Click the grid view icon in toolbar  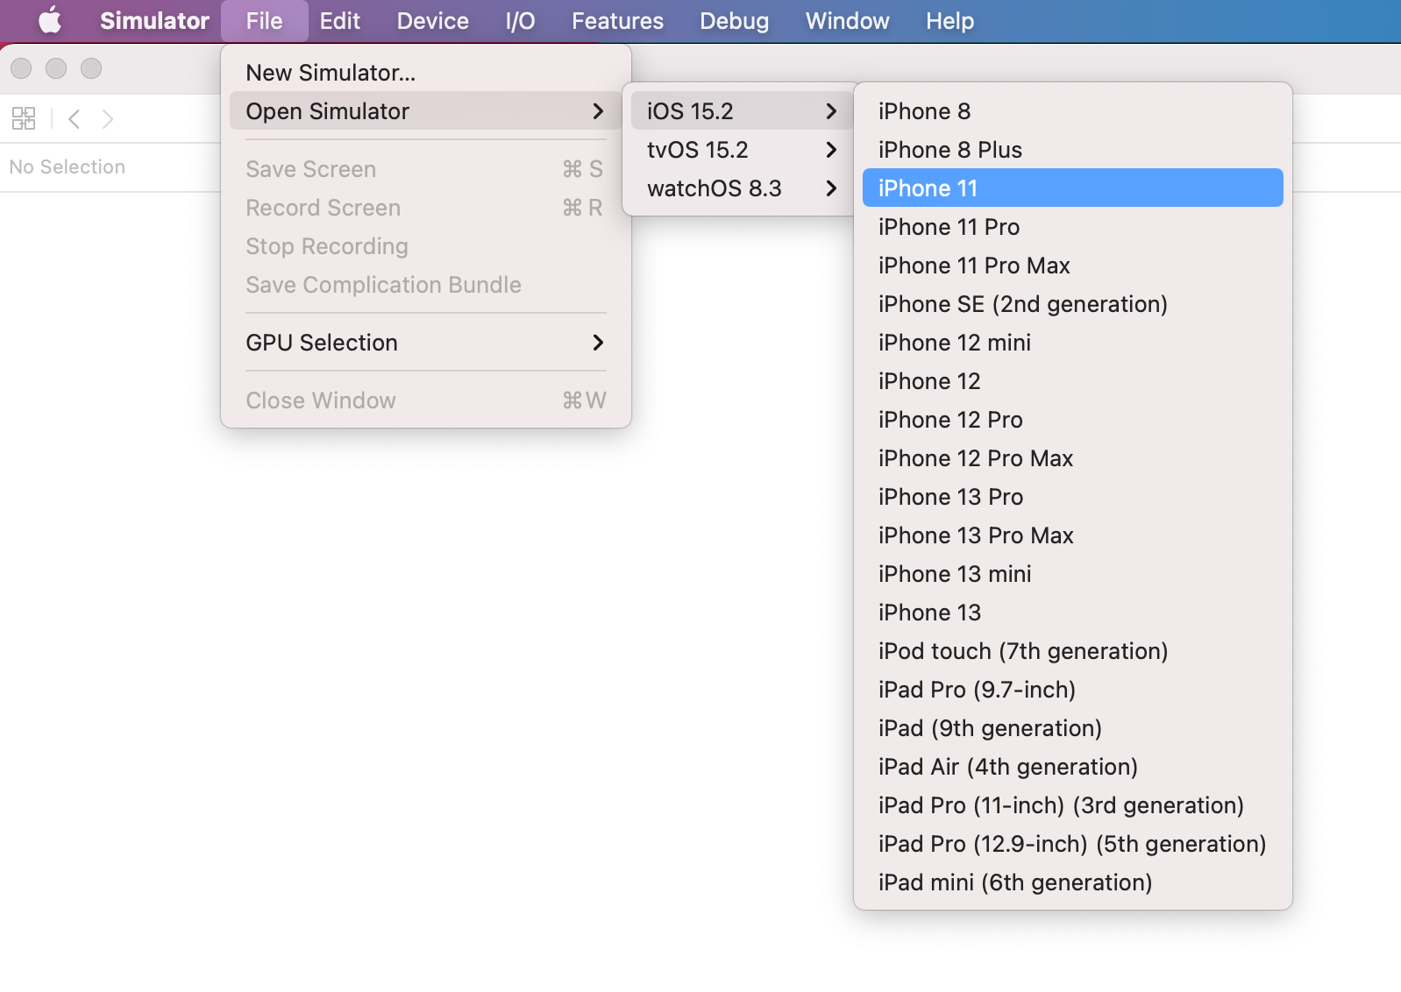(x=24, y=118)
